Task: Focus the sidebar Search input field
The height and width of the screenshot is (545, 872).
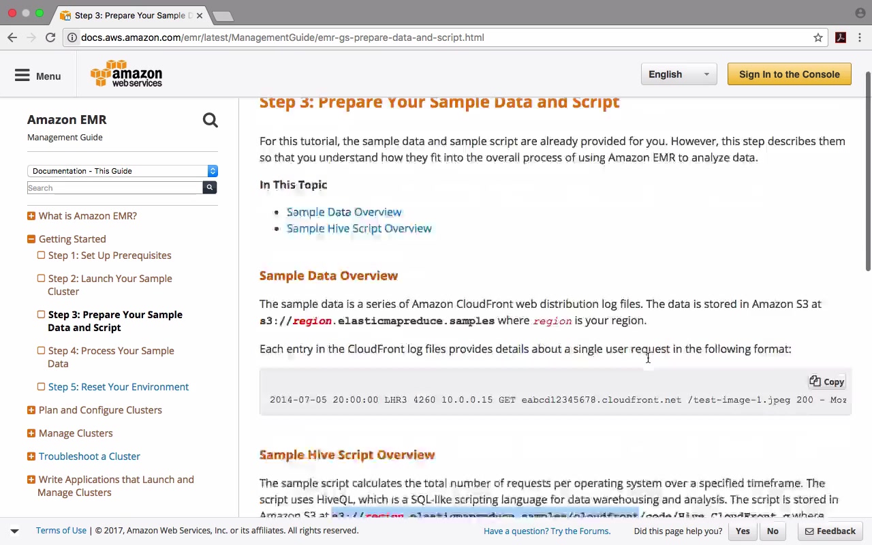Action: 115,188
